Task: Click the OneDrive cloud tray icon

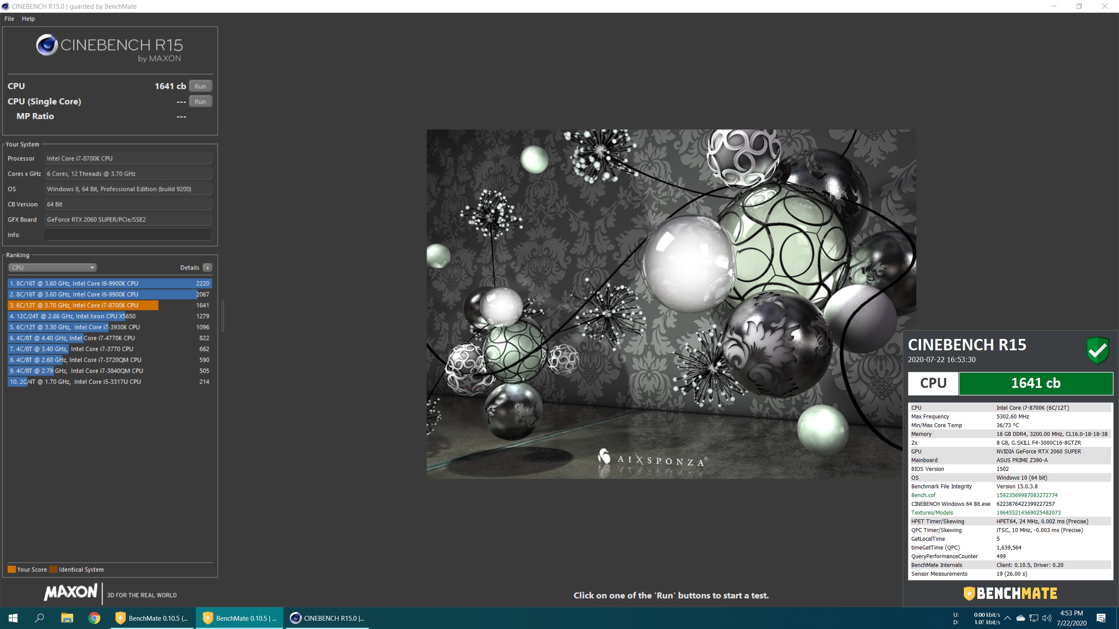Action: [x=1020, y=618]
